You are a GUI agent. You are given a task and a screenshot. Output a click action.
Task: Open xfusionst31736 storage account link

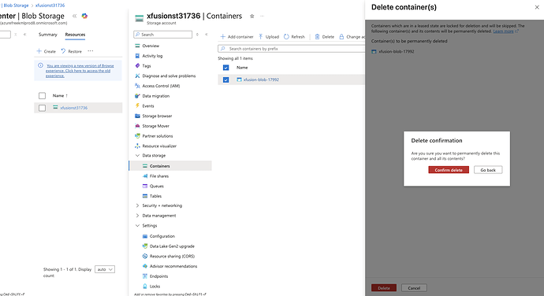[73, 108]
